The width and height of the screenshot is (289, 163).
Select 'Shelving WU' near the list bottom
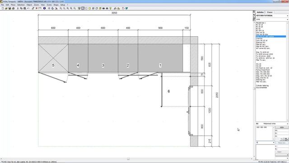coord(261,80)
